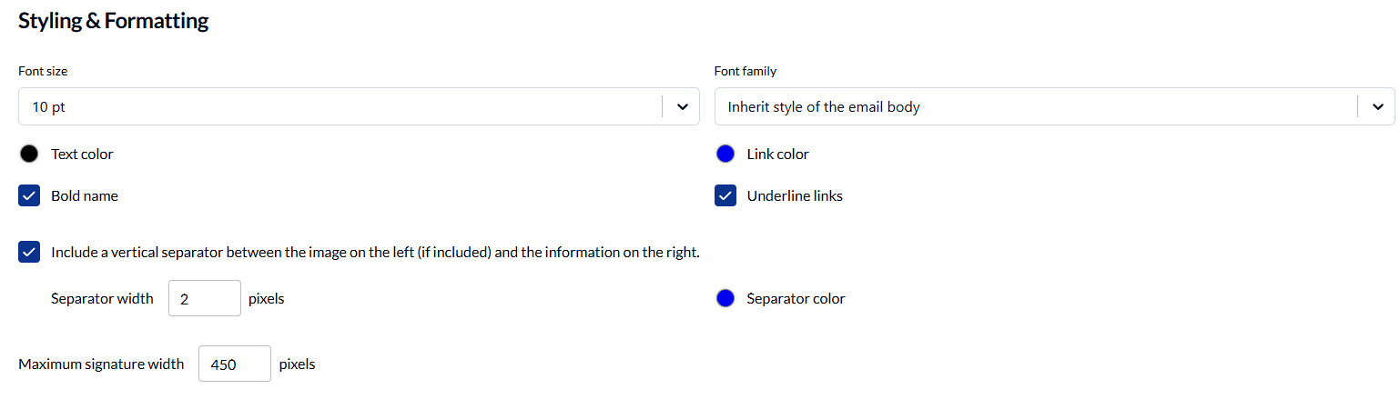Open the Font size dropdown showing 10 pt
Image resolution: width=1400 pixels, height=399 pixels.
click(337, 106)
